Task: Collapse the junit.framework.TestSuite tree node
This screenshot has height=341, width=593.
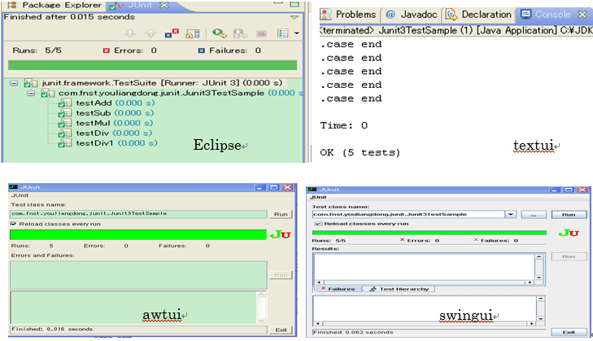Action: click(14, 83)
